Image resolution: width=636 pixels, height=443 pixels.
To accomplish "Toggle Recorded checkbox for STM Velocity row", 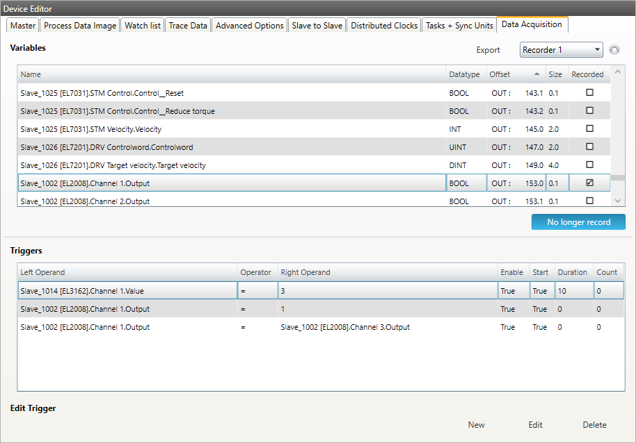I will (x=589, y=129).
